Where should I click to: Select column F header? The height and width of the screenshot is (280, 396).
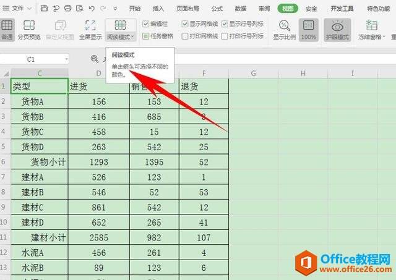[x=204, y=73]
